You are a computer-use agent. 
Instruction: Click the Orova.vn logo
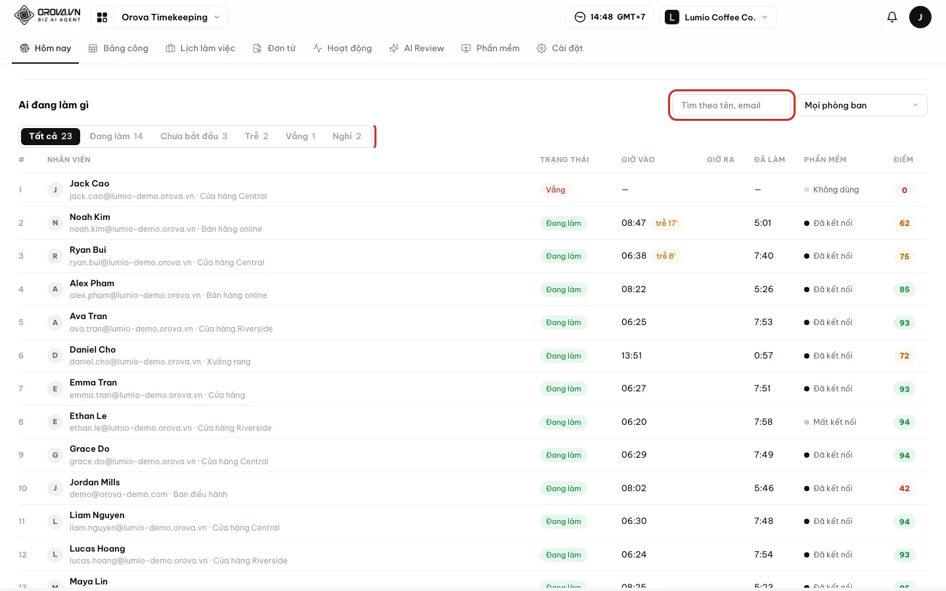point(48,15)
